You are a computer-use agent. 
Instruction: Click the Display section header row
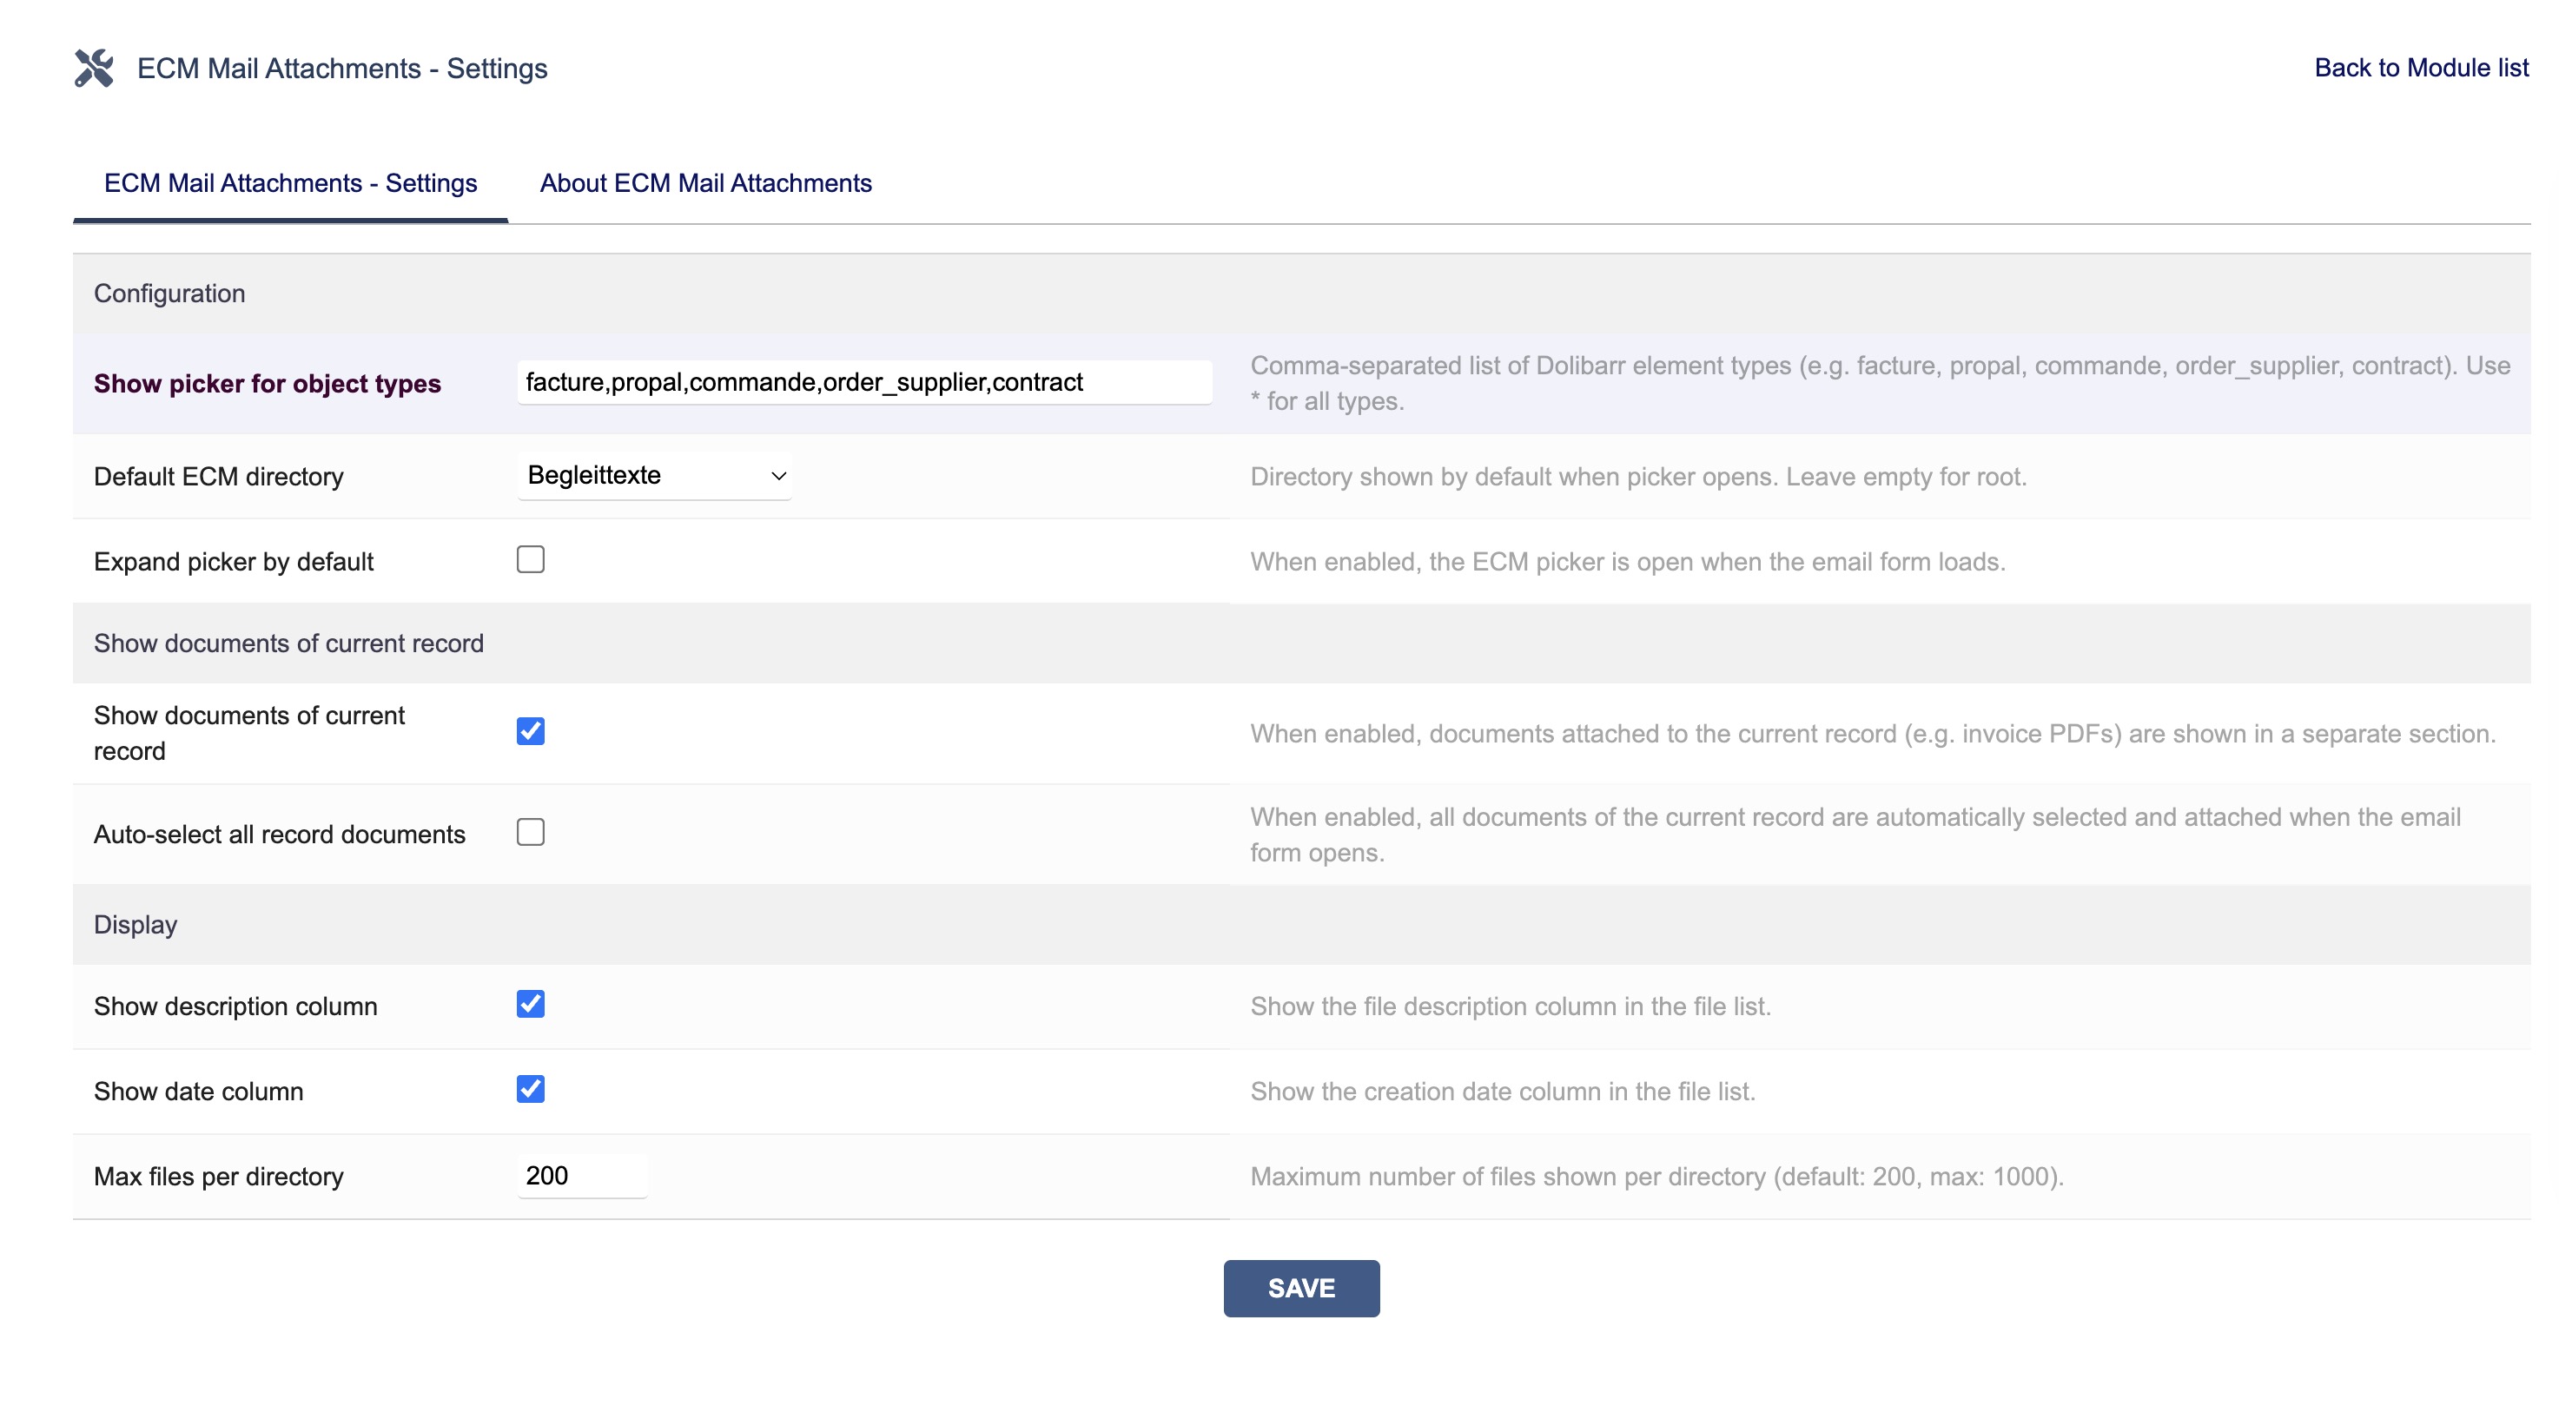click(136, 925)
